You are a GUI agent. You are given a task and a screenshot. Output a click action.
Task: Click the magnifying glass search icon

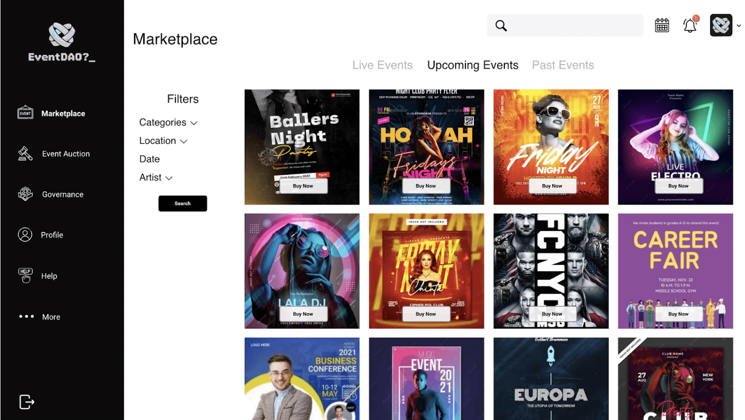point(501,26)
